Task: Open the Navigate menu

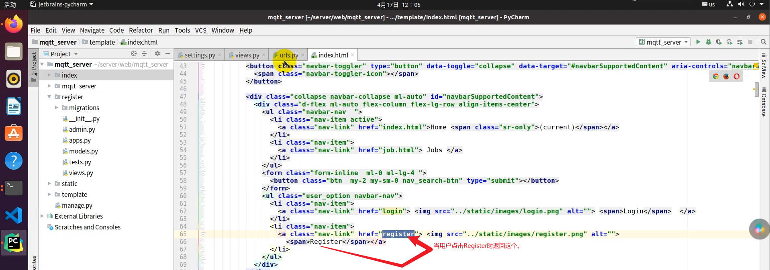Action: point(92,30)
